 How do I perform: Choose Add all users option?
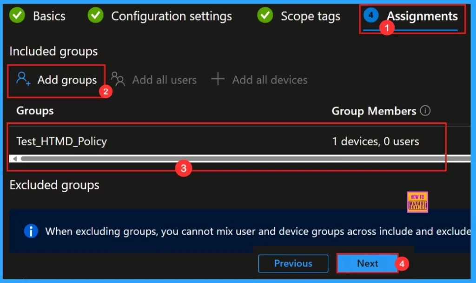(153, 80)
